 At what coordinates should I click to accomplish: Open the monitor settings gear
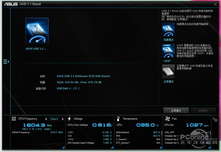click(215, 120)
